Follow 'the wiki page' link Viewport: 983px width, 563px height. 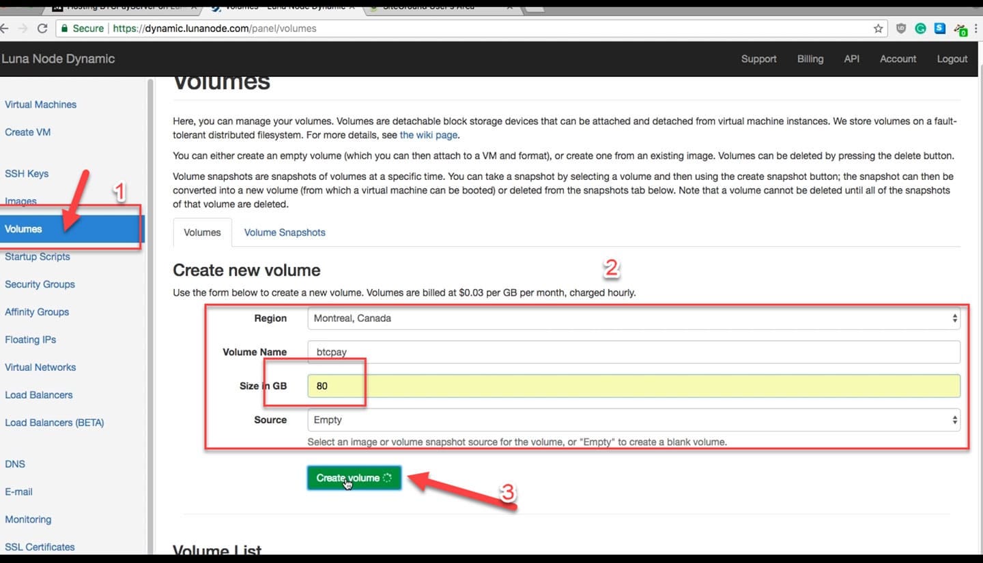tap(429, 135)
